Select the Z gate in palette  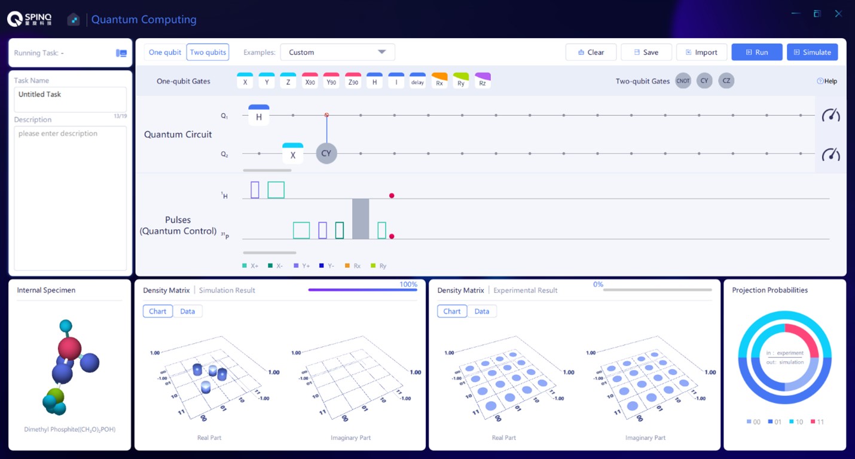[x=288, y=81]
